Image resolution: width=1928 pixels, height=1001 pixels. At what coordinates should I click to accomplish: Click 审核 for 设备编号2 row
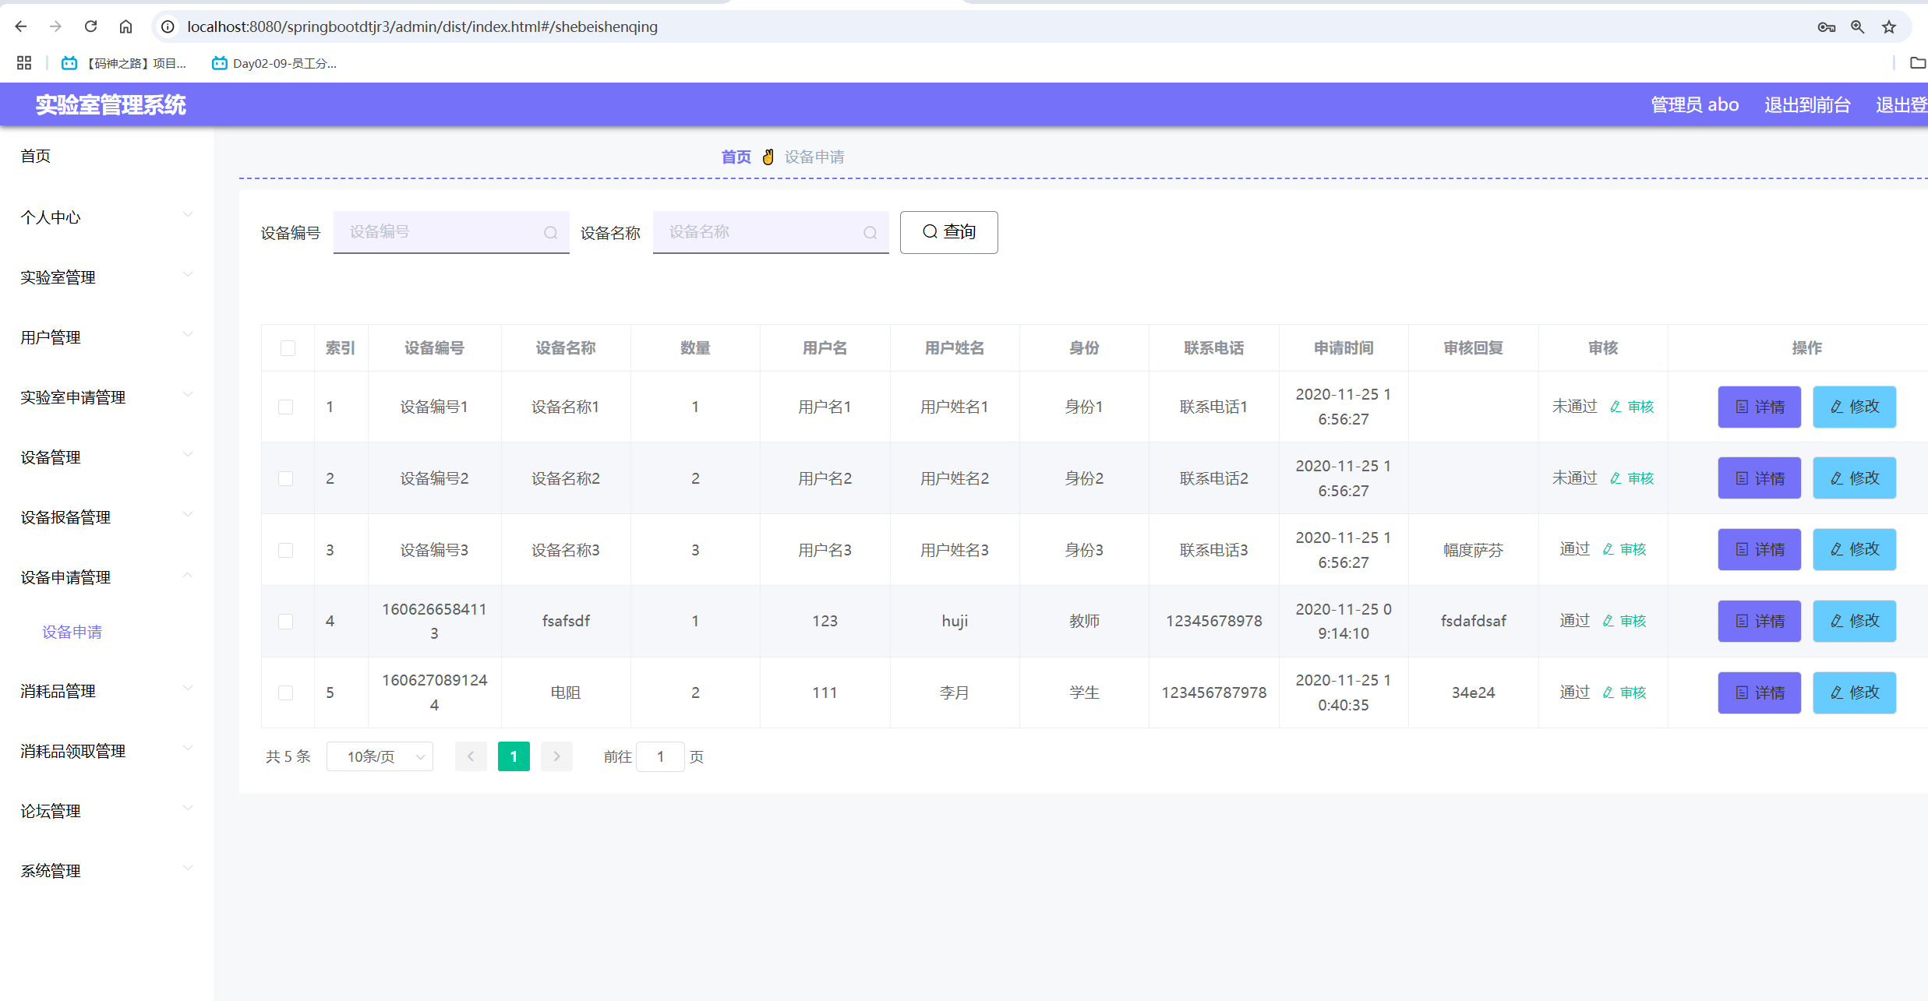coord(1632,478)
